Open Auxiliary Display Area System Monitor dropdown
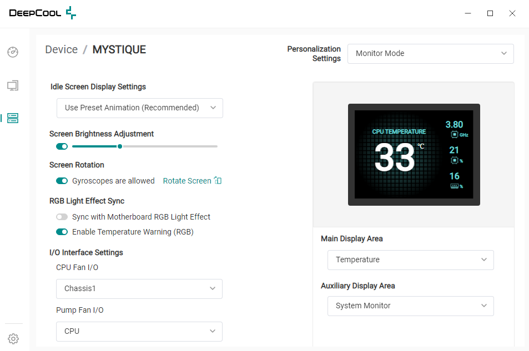This screenshot has height=351, width=529. pyautogui.click(x=411, y=306)
